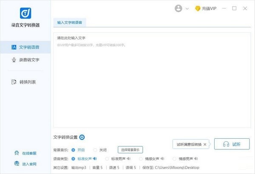Preview 情感女声 with its speaker icon
This screenshot has height=174, width=255.
162,159
